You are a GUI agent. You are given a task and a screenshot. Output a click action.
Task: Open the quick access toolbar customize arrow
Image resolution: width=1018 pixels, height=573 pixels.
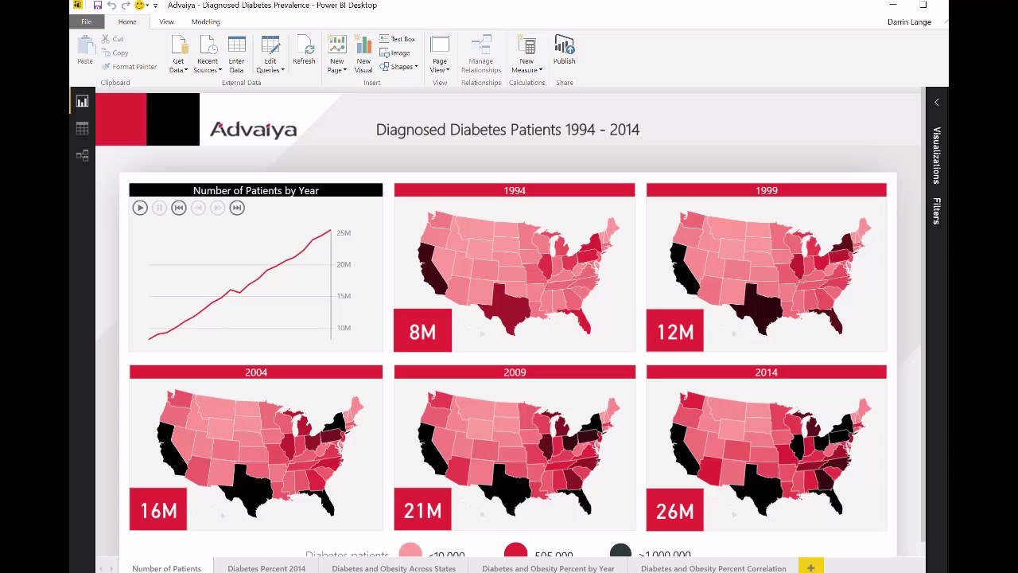pos(155,6)
